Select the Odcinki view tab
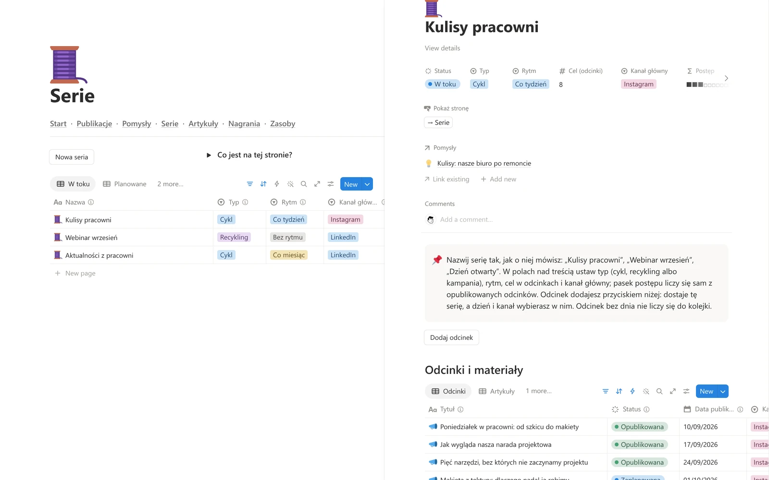Screen dimensions: 769x480 pyautogui.click(x=448, y=391)
